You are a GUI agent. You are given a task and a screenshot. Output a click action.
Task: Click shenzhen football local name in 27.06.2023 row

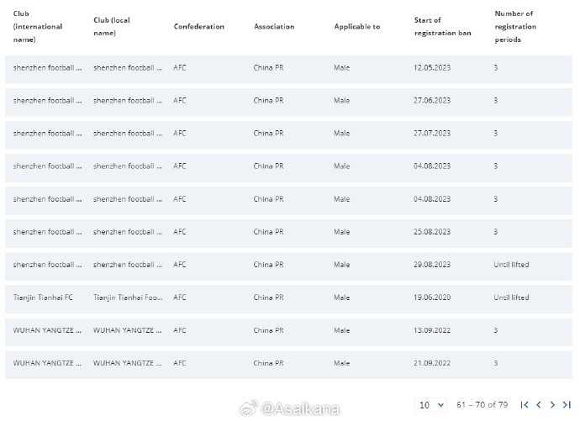click(127, 101)
